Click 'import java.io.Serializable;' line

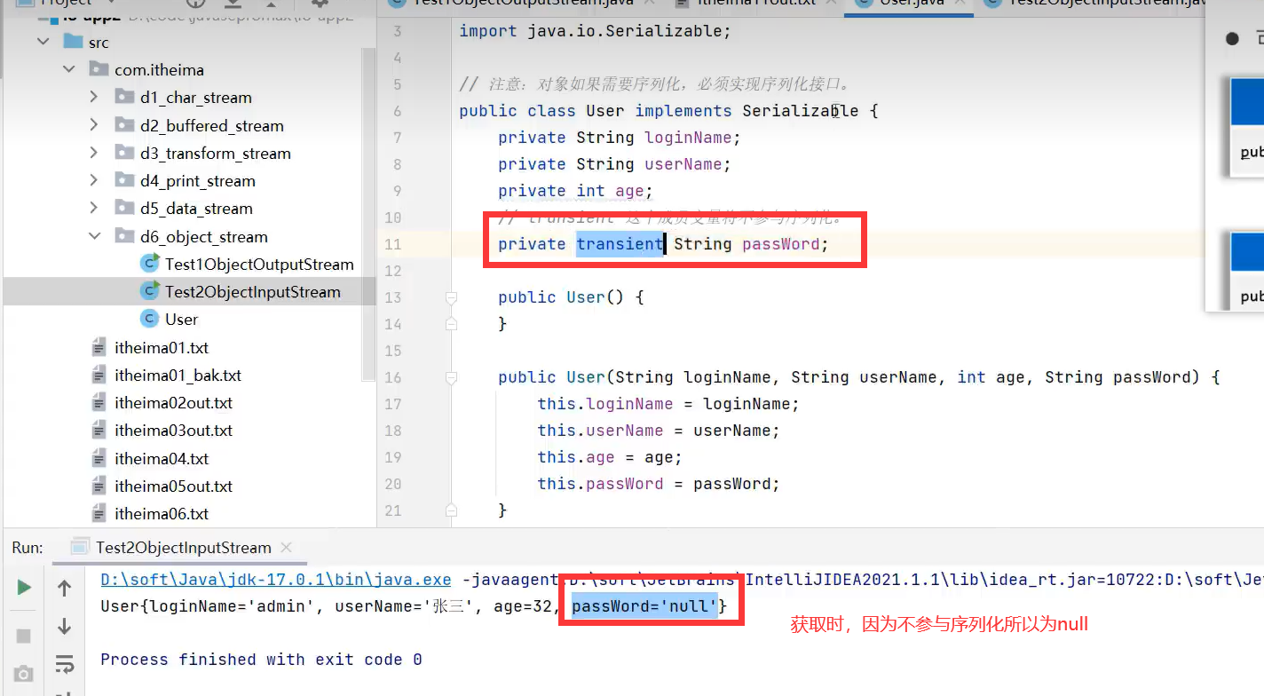click(x=596, y=31)
